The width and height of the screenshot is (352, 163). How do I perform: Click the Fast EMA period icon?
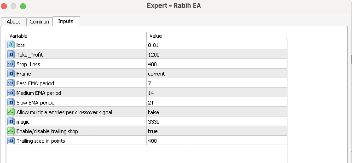[10, 83]
